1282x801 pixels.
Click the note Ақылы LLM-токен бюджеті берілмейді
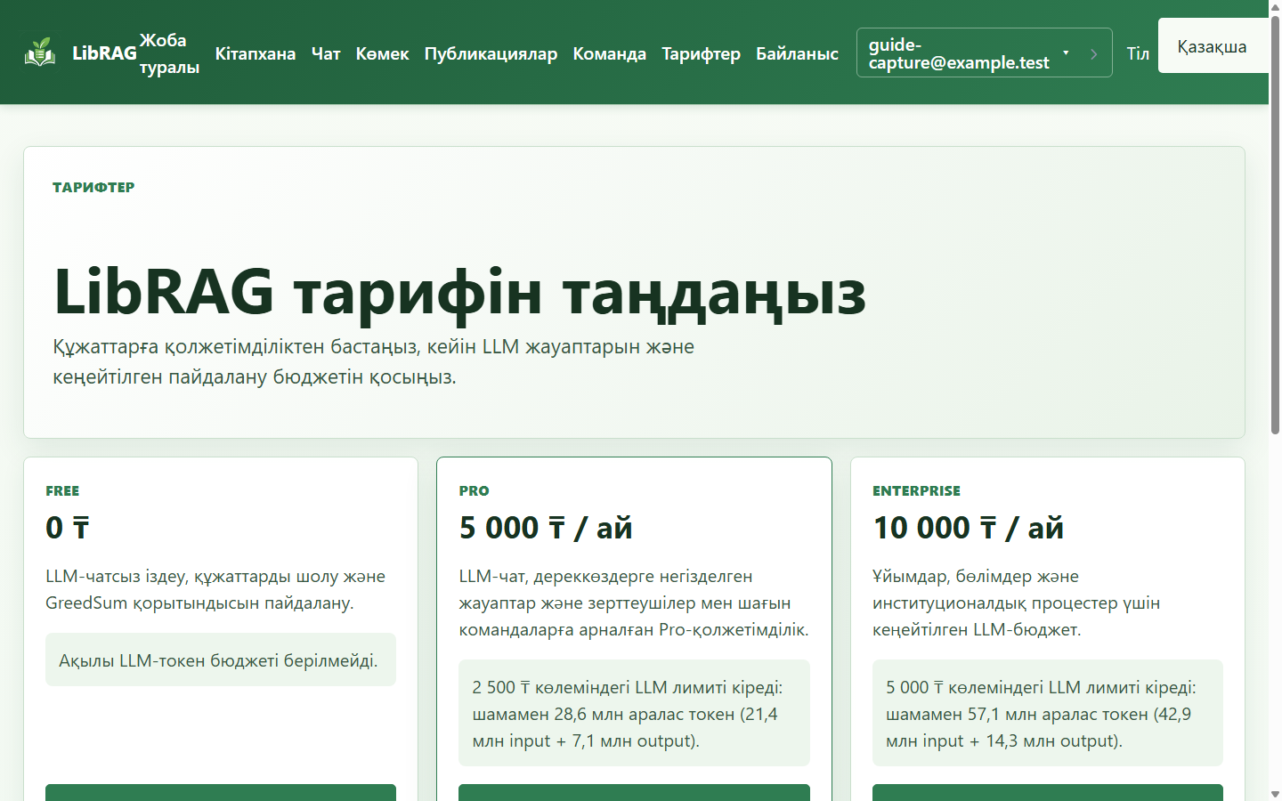221,659
